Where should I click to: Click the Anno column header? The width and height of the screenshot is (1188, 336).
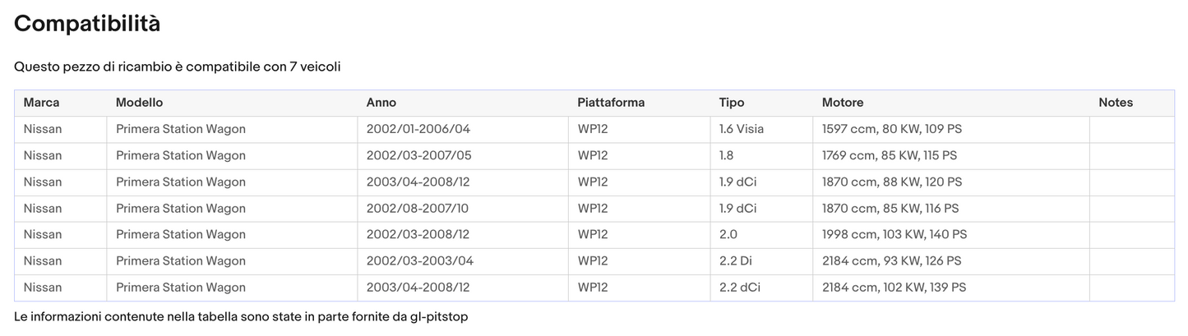[381, 103]
